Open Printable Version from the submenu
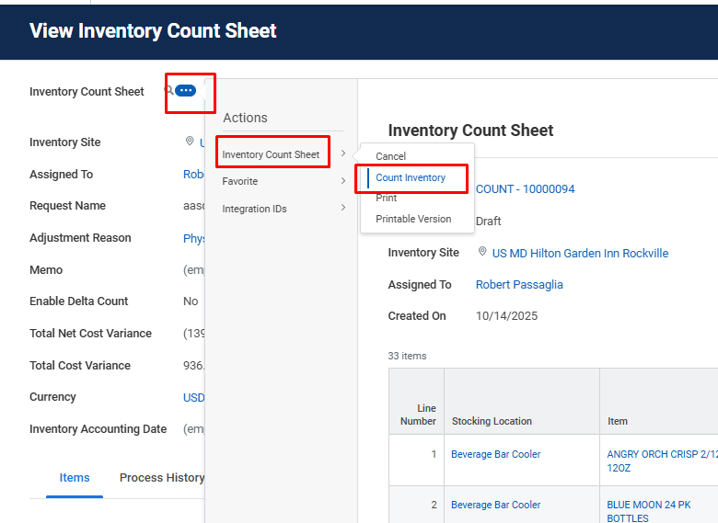 (x=413, y=219)
